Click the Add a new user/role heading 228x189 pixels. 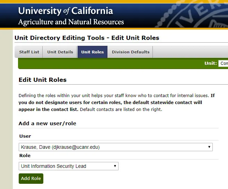click(x=47, y=123)
